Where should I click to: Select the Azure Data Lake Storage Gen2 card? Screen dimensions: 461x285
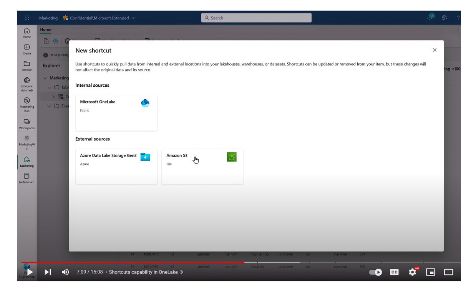[116, 166]
